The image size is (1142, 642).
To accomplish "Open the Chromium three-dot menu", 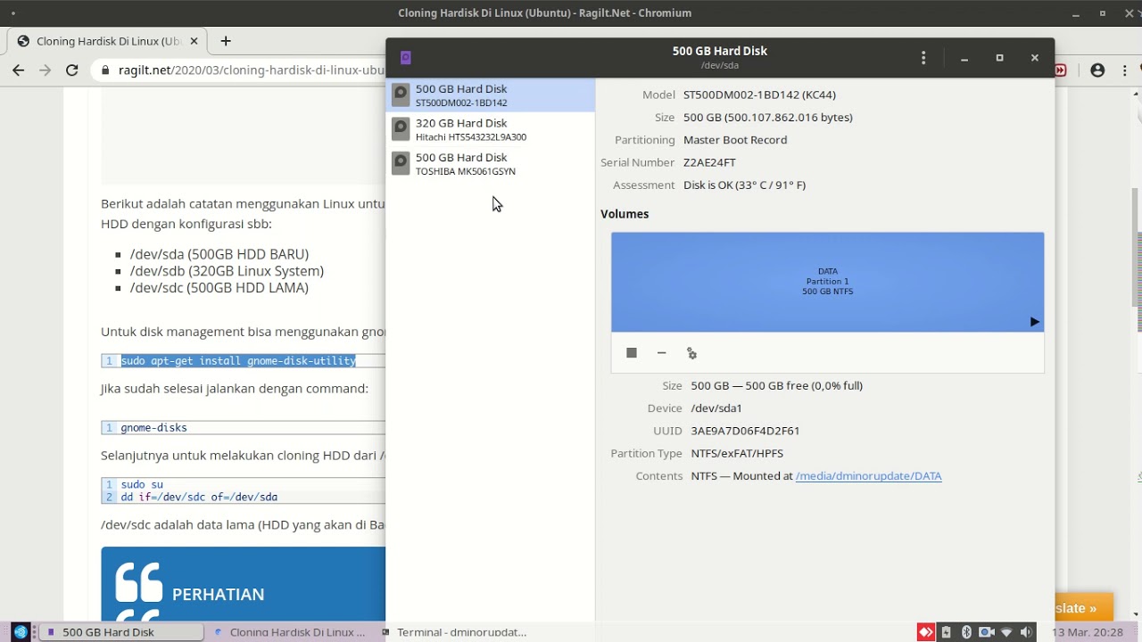I will point(1126,70).
